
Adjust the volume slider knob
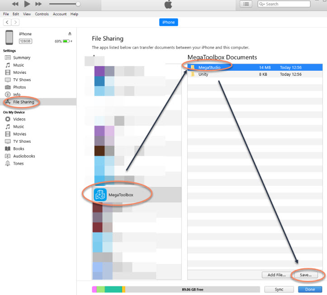tap(78, 4)
